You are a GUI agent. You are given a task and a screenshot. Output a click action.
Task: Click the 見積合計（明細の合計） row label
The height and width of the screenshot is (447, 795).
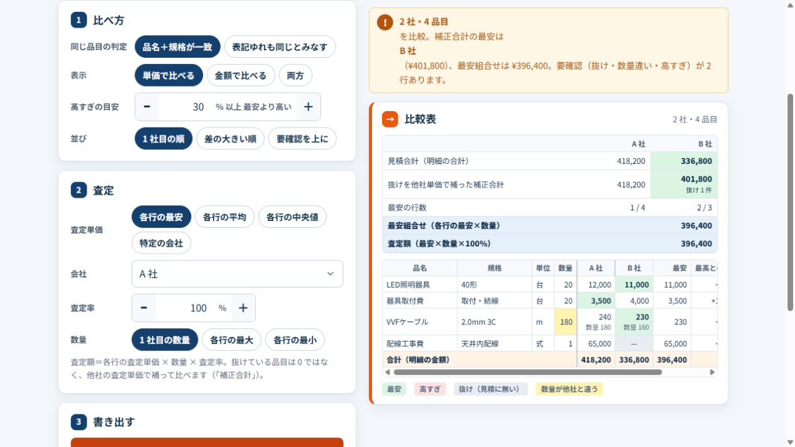point(428,161)
